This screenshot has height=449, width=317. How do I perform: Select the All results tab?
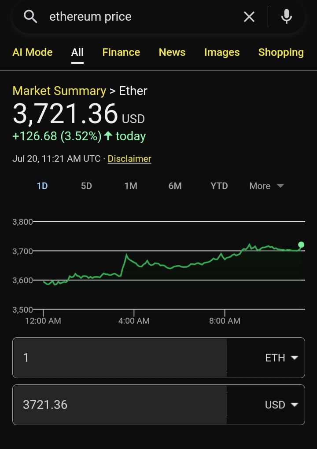coord(77,52)
